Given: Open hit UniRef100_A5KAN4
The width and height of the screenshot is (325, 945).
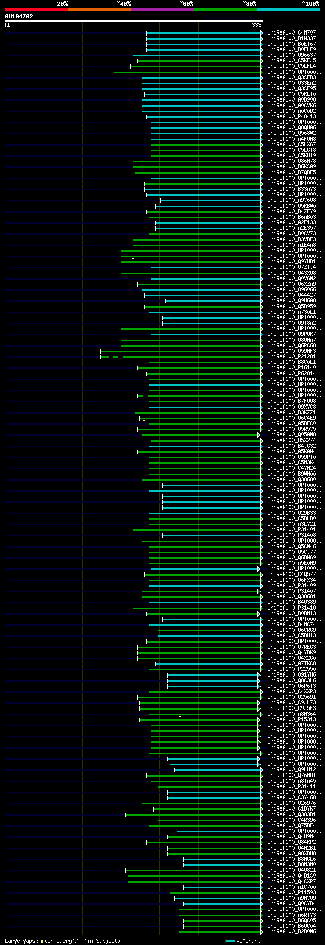Looking at the screenshot, I should (x=291, y=452).
